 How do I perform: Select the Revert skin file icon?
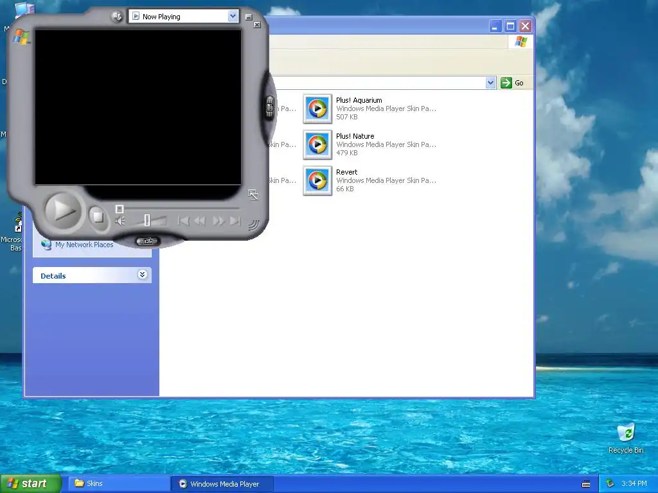click(x=317, y=180)
